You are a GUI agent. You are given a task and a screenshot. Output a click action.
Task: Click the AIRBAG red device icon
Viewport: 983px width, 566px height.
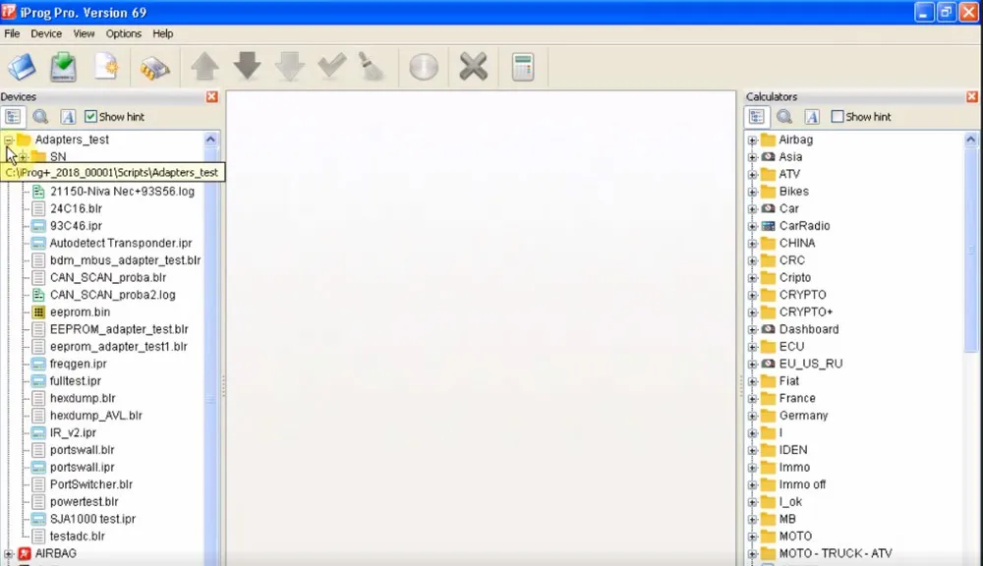(25, 553)
